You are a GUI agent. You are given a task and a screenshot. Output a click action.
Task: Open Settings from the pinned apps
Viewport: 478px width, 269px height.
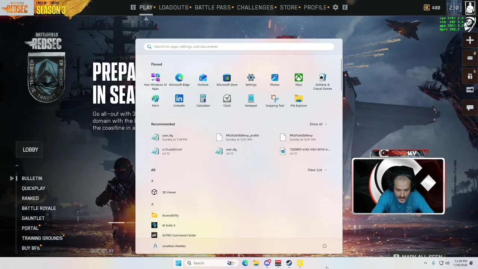tap(251, 80)
